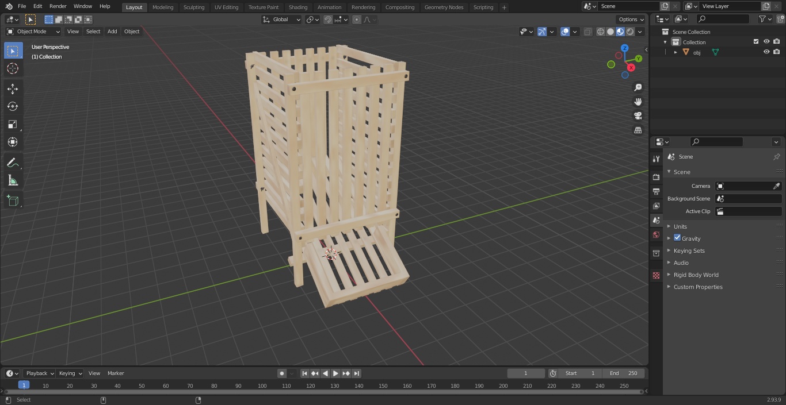Activate the Cursor tool
The image size is (786, 405).
click(13, 68)
